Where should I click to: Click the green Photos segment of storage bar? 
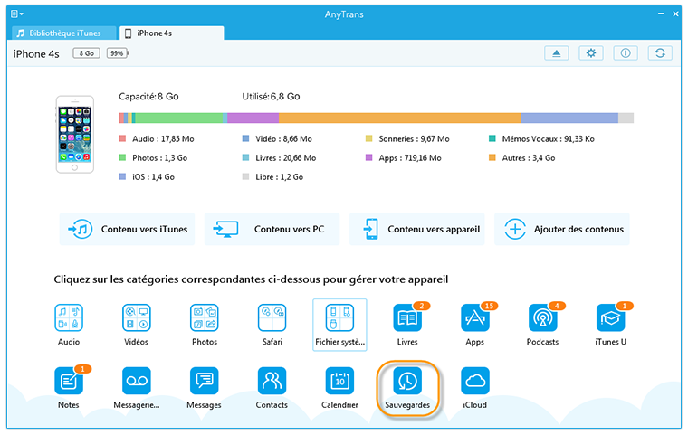[179, 118]
